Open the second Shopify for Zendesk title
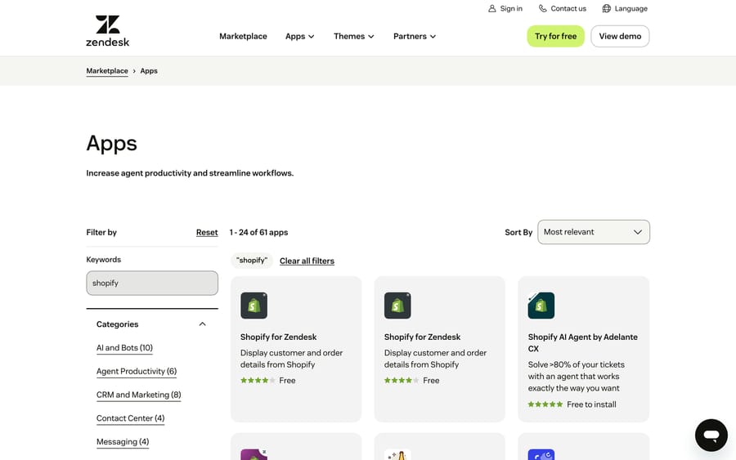Image resolution: width=736 pixels, height=460 pixels. pyautogui.click(x=422, y=337)
